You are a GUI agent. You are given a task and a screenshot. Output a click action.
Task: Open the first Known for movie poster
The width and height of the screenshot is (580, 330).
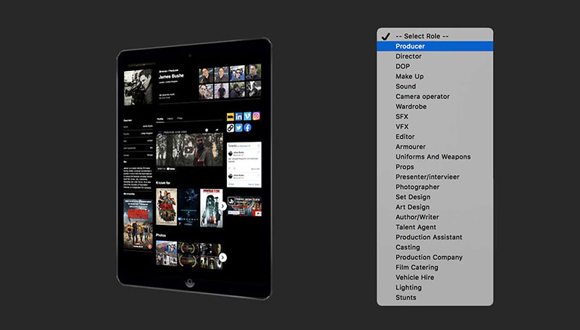166,207
